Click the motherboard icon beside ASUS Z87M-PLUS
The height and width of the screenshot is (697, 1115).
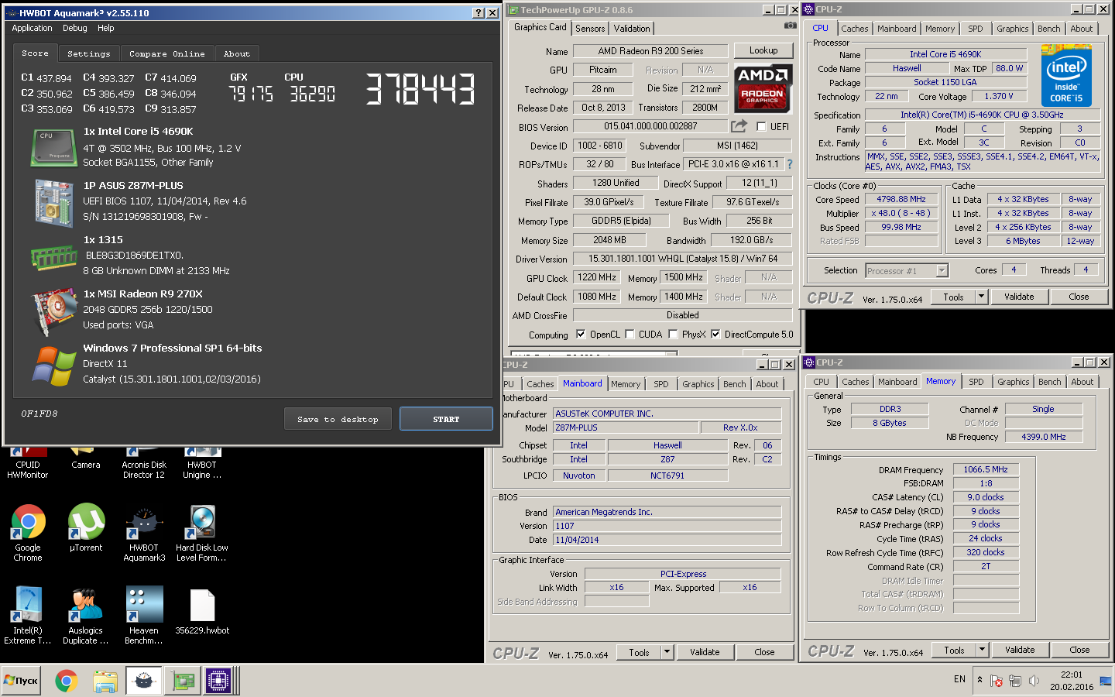(x=53, y=202)
